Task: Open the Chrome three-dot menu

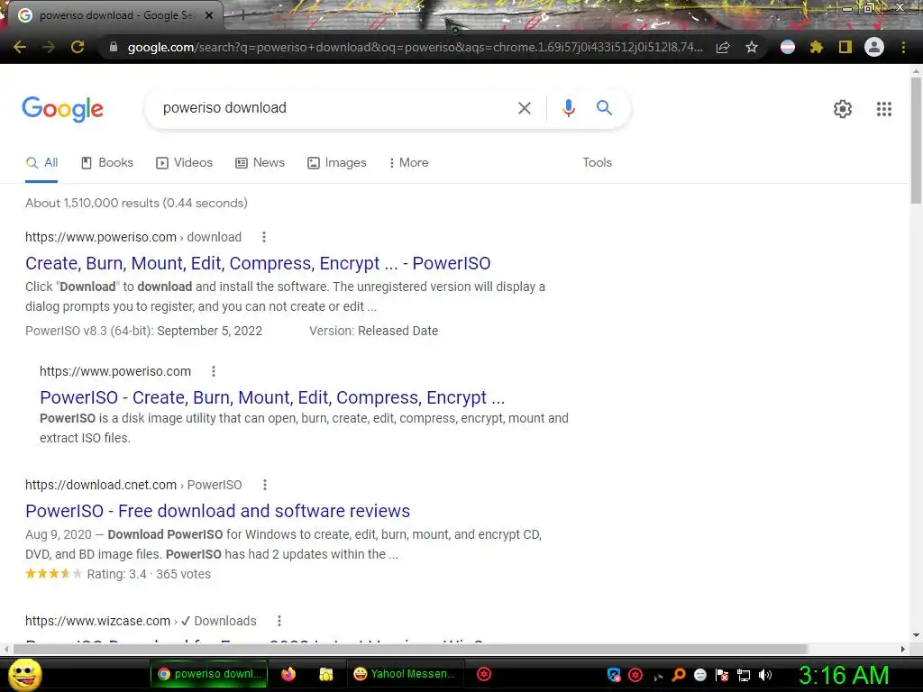Action: [x=903, y=47]
